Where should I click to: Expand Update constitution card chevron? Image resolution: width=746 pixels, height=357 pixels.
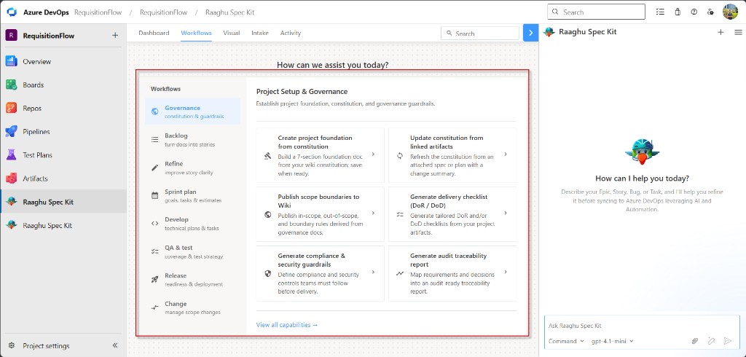tap(506, 154)
